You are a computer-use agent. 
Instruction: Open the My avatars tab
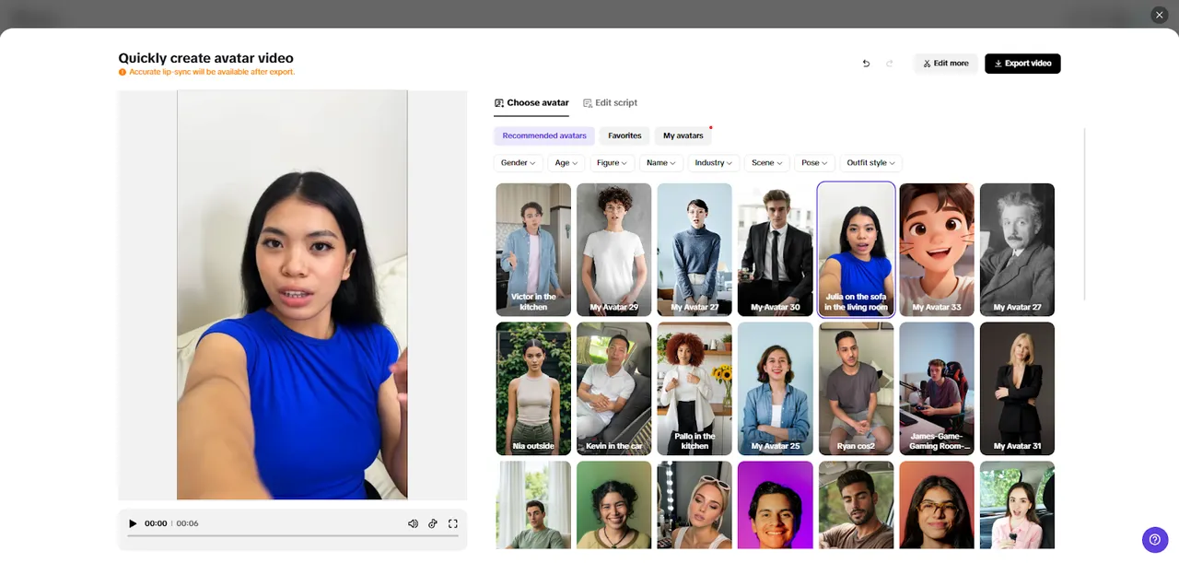pos(682,135)
